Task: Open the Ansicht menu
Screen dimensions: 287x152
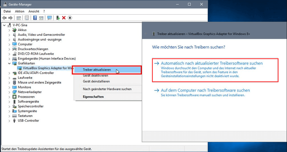Action: [34, 11]
